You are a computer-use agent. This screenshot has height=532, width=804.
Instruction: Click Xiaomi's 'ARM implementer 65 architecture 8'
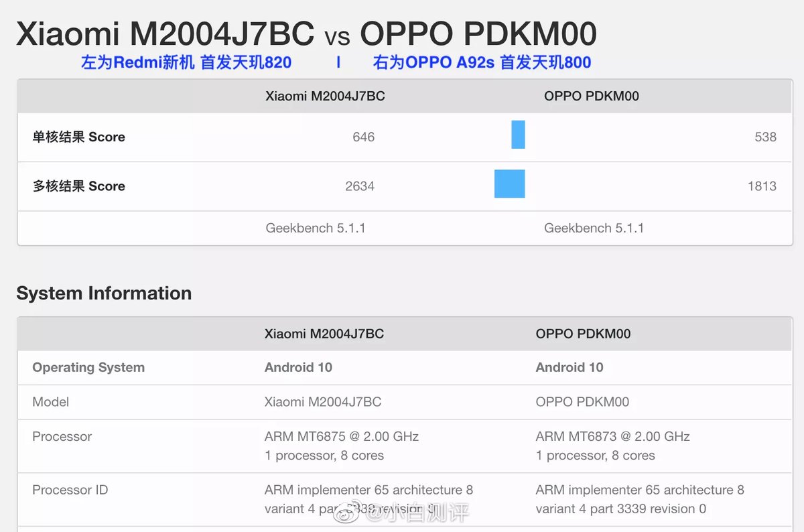369,490
